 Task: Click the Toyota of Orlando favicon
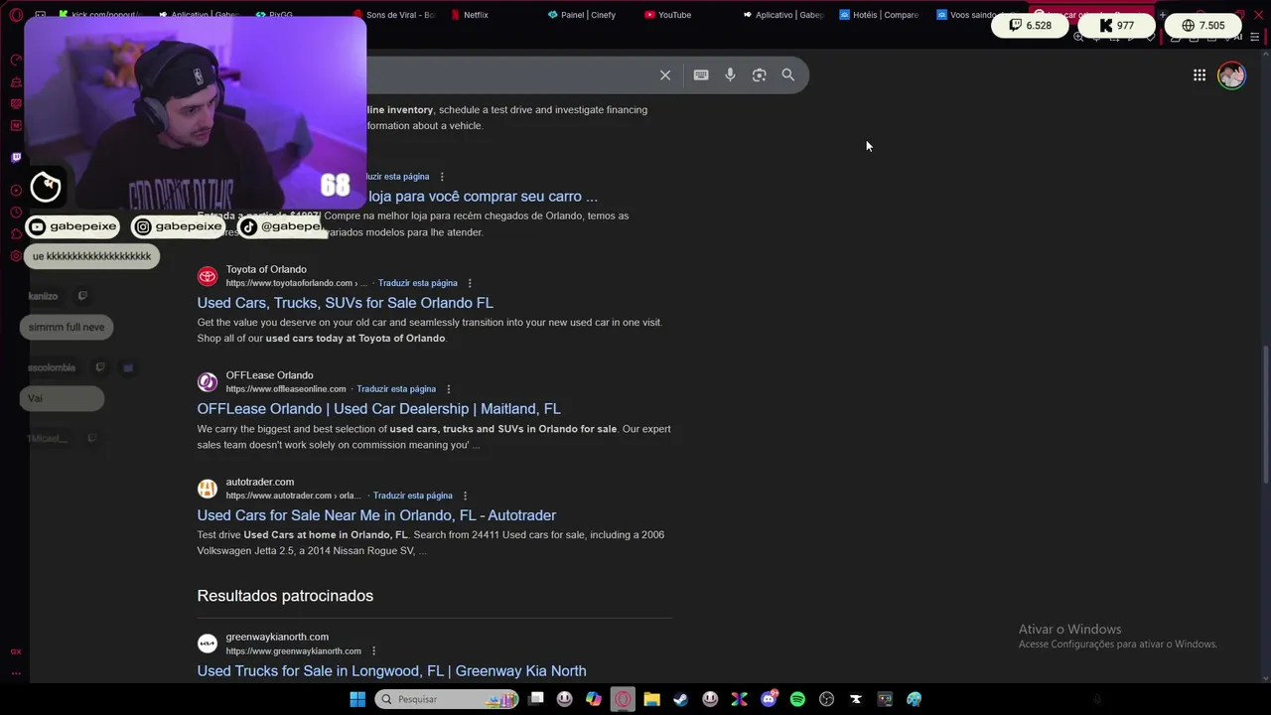pos(208,276)
